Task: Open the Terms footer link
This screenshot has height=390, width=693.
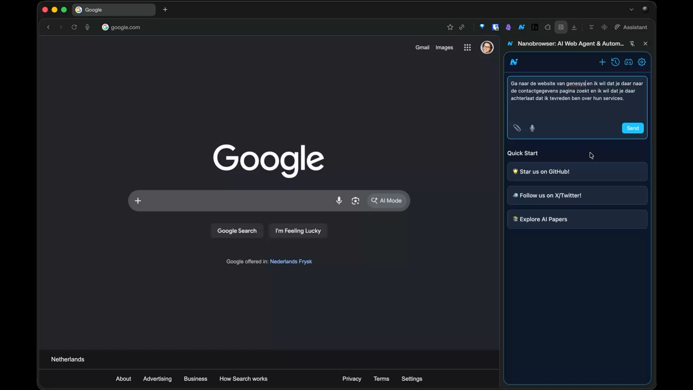Action: [x=381, y=379]
